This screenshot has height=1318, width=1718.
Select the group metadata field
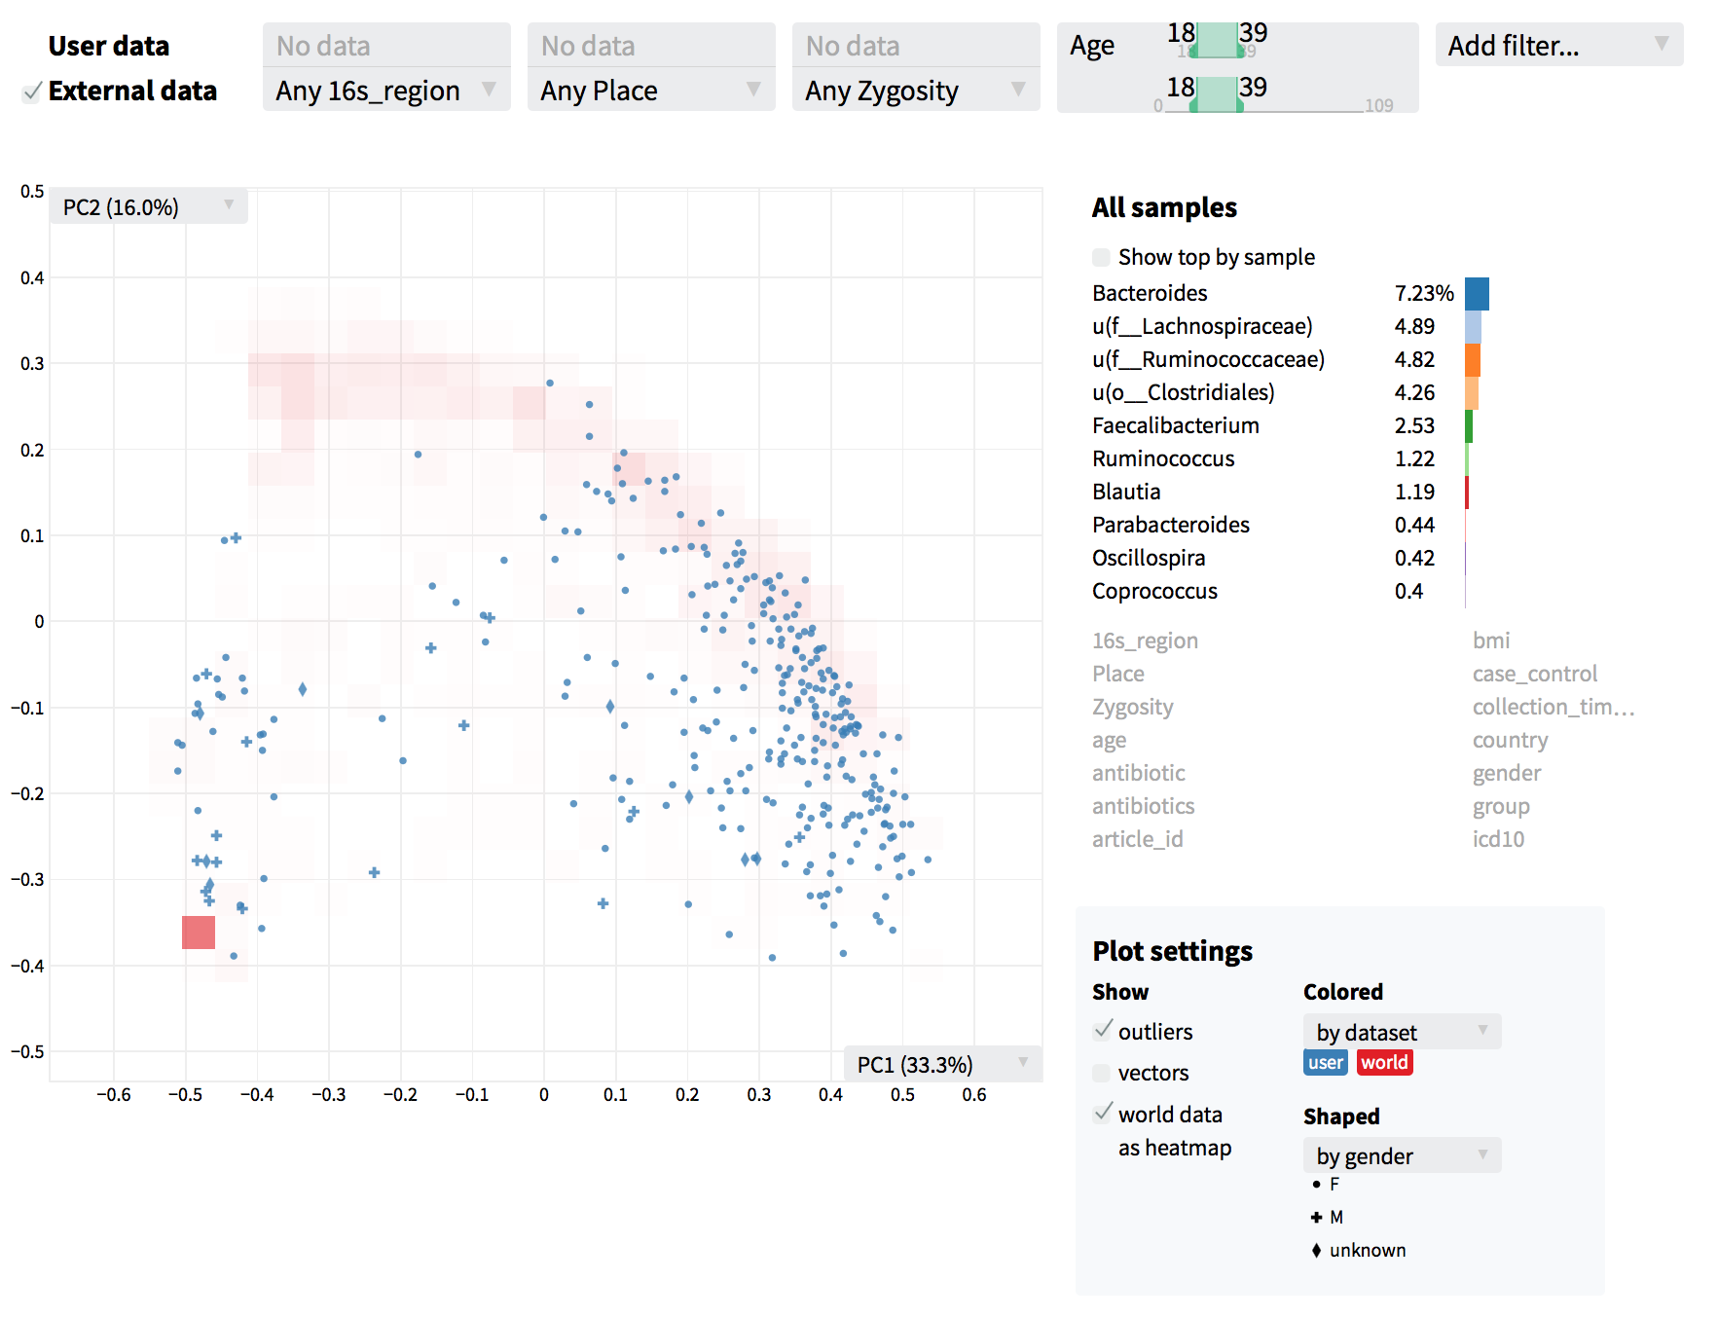coord(1501,806)
